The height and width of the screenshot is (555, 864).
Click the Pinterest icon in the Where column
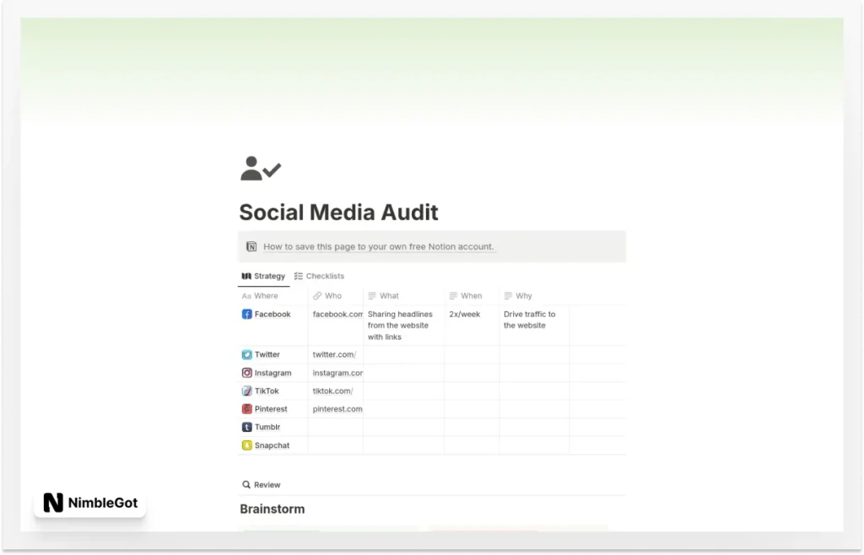pos(247,409)
